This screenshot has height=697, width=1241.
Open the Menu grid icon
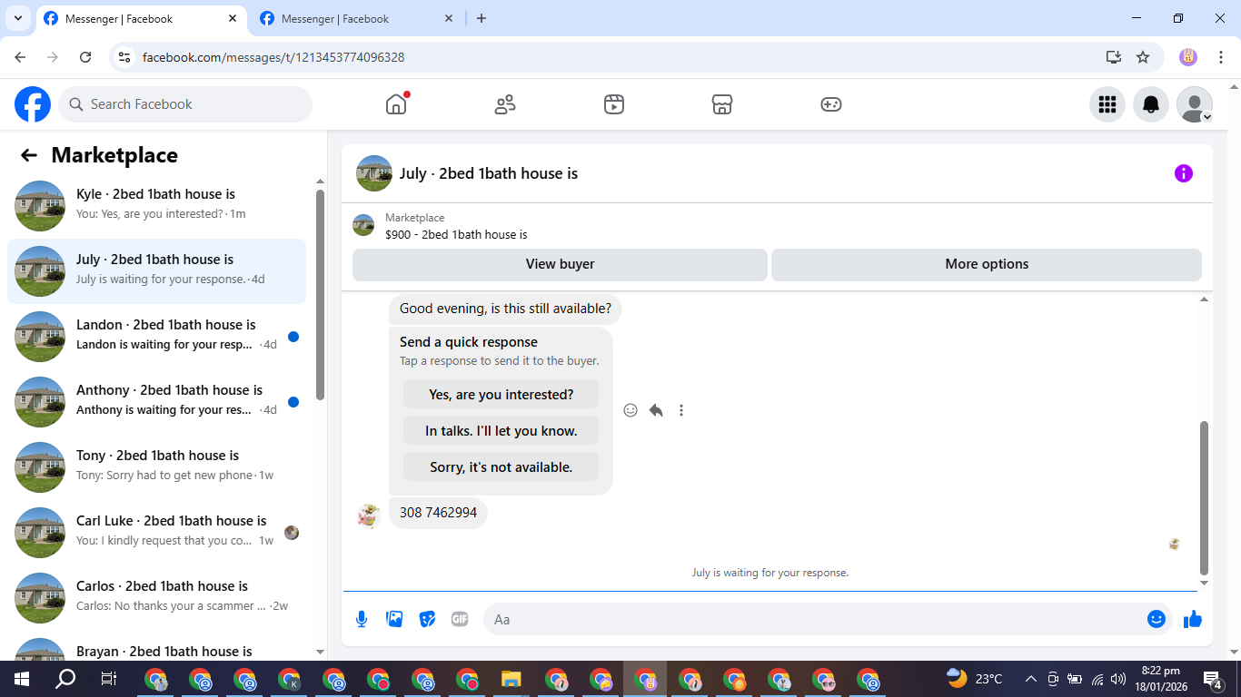1107,104
